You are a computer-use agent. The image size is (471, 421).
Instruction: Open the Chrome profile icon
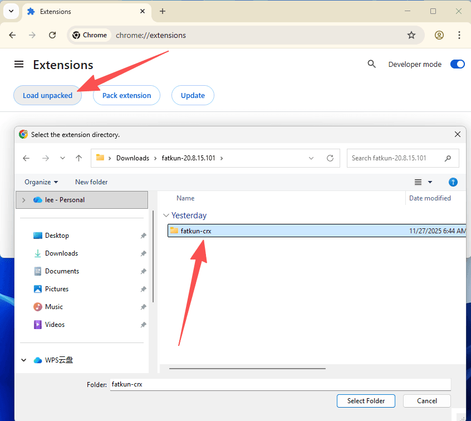[439, 35]
